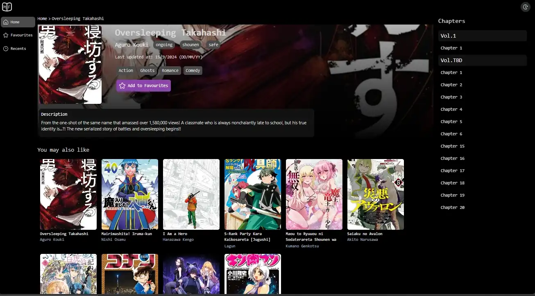Click the Saiaku no Avalon title text
This screenshot has height=296, width=535.
click(365, 234)
